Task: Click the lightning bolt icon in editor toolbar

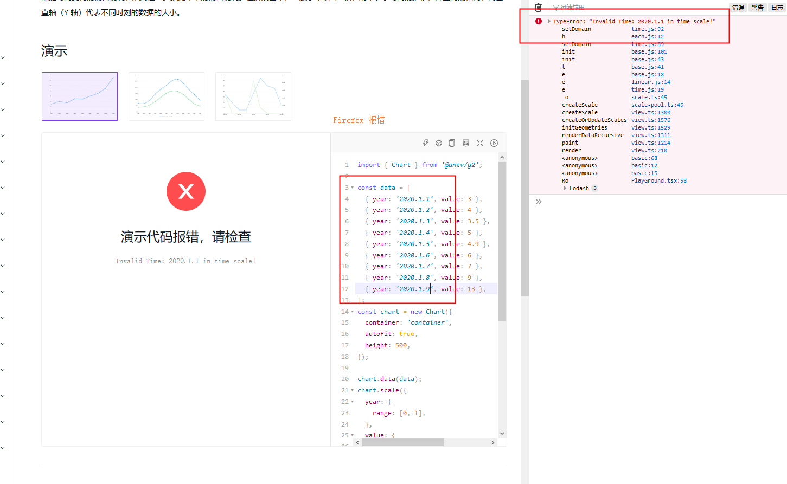Action: (x=426, y=143)
